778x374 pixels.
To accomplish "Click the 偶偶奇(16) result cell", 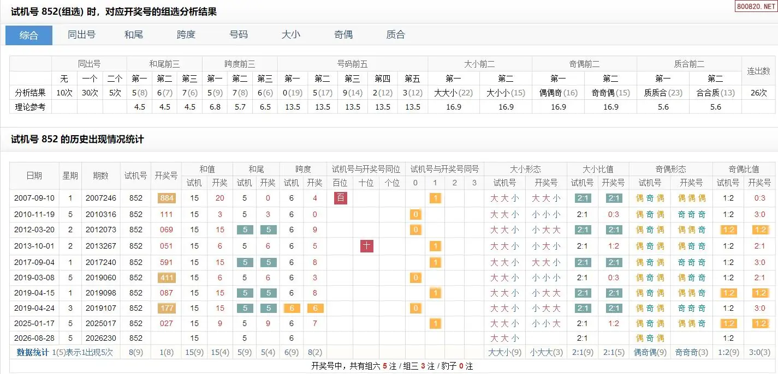I will point(558,93).
